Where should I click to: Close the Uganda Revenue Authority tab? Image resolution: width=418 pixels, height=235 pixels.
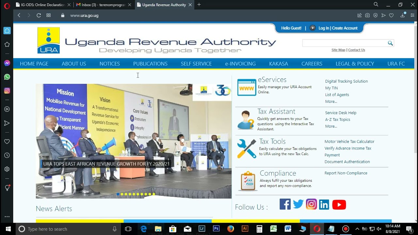(x=190, y=5)
